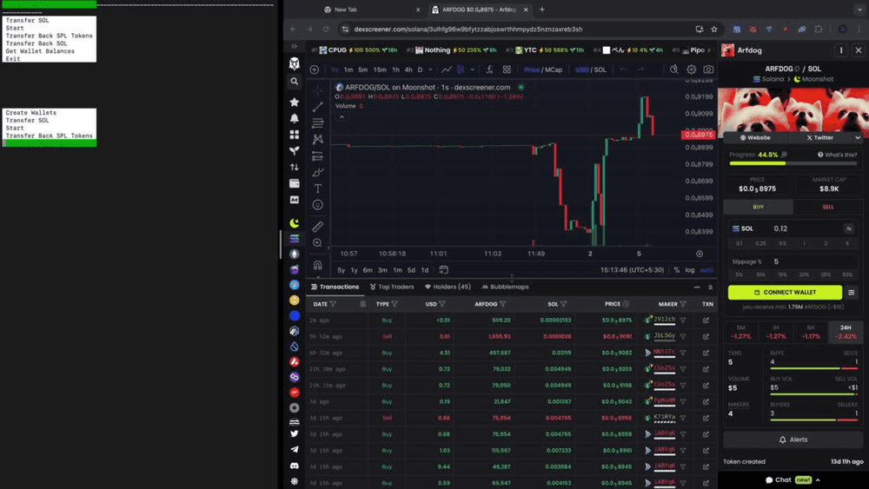Open new pairs sprout icon in sidebar

[x=295, y=150]
